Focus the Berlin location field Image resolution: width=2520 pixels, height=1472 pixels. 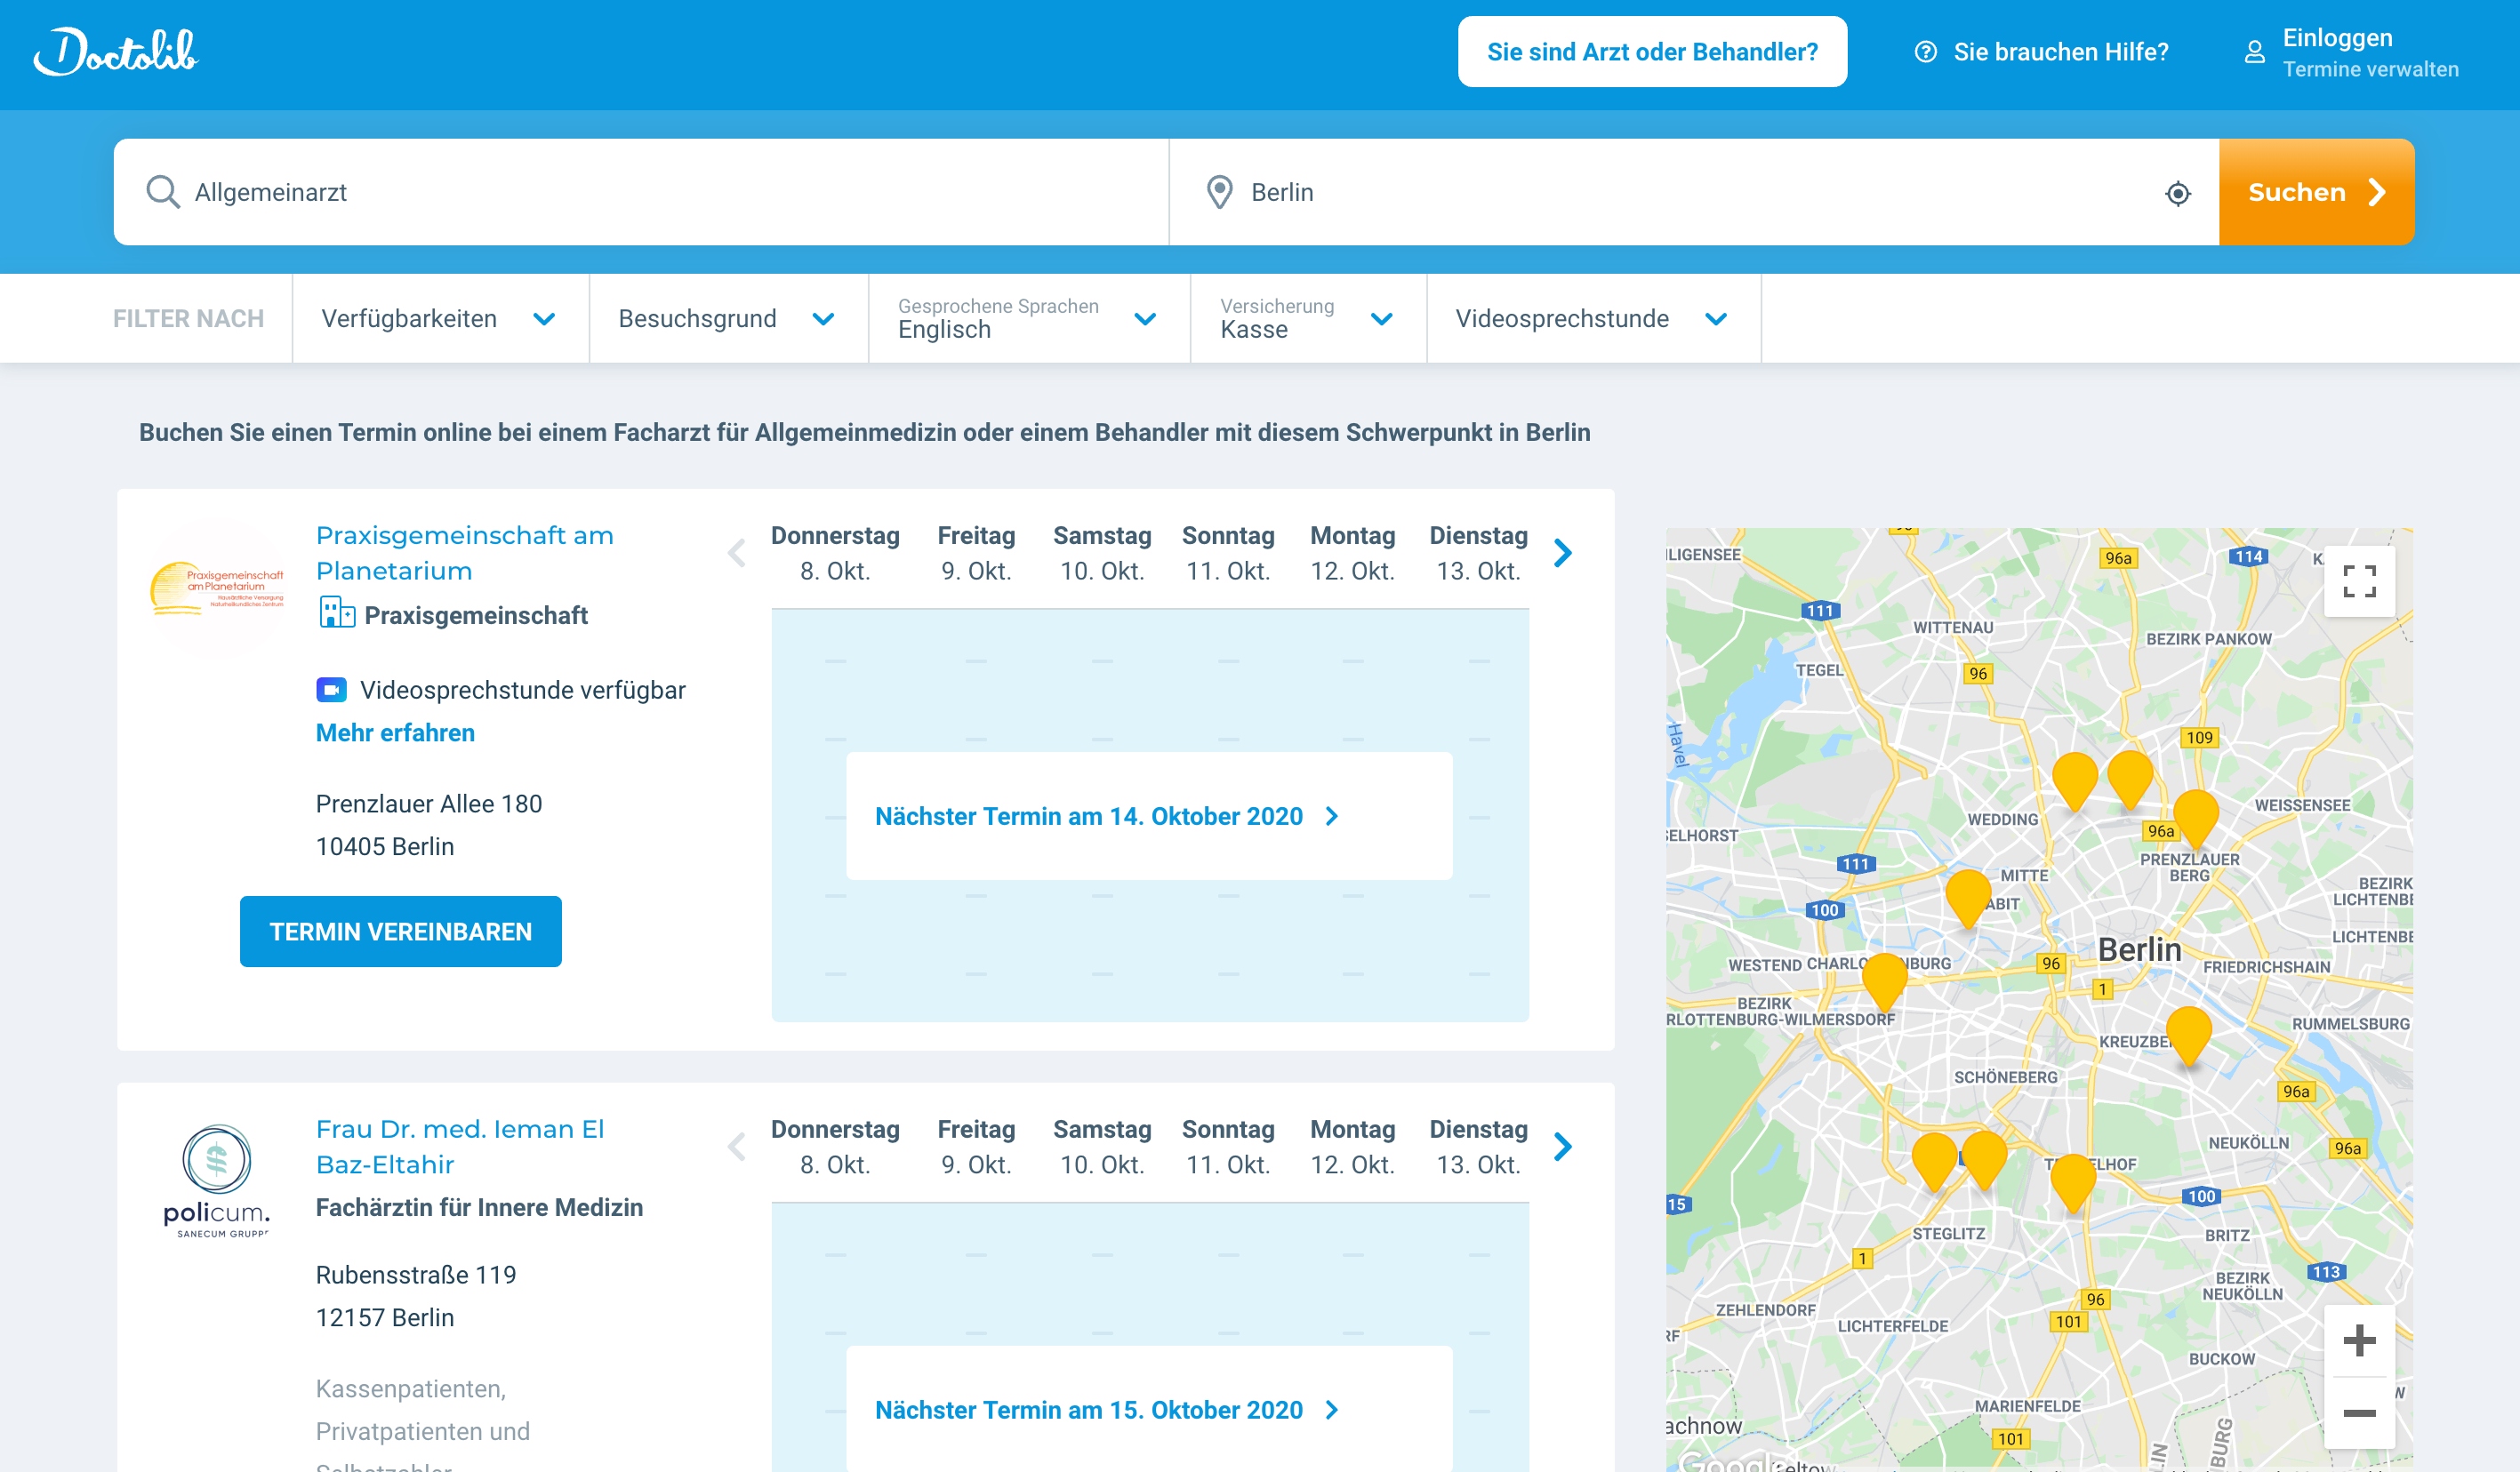click(x=1694, y=192)
